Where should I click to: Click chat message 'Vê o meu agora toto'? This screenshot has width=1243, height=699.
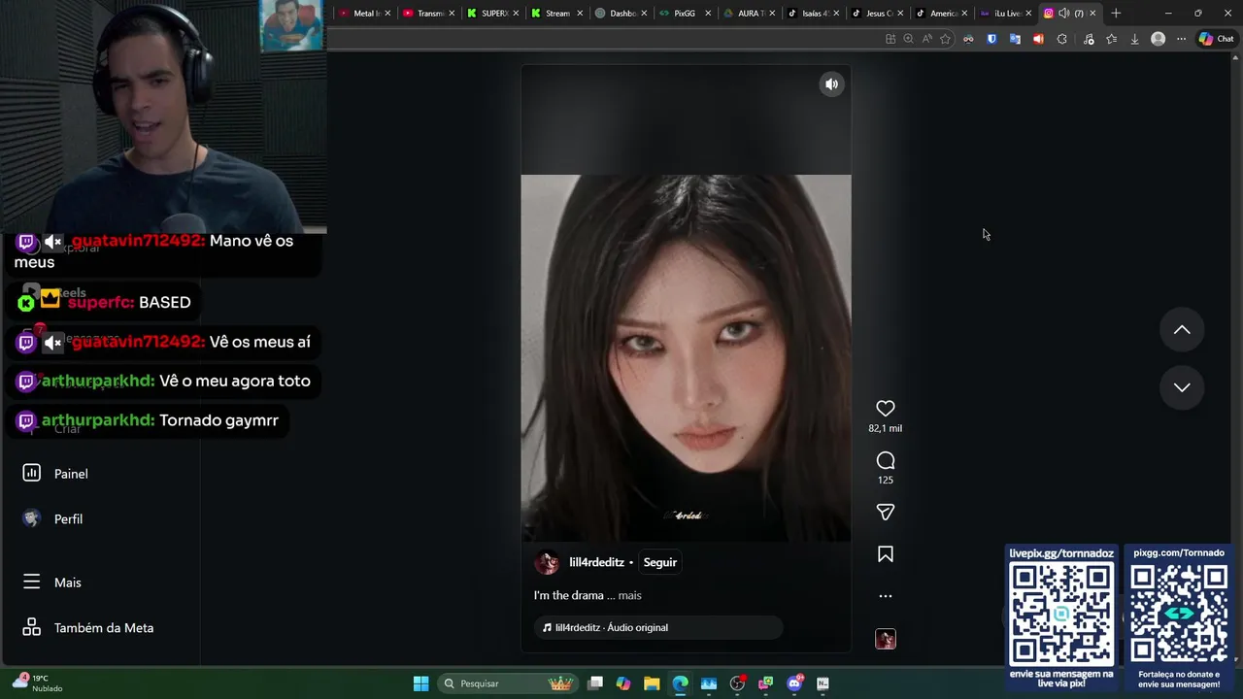235,381
